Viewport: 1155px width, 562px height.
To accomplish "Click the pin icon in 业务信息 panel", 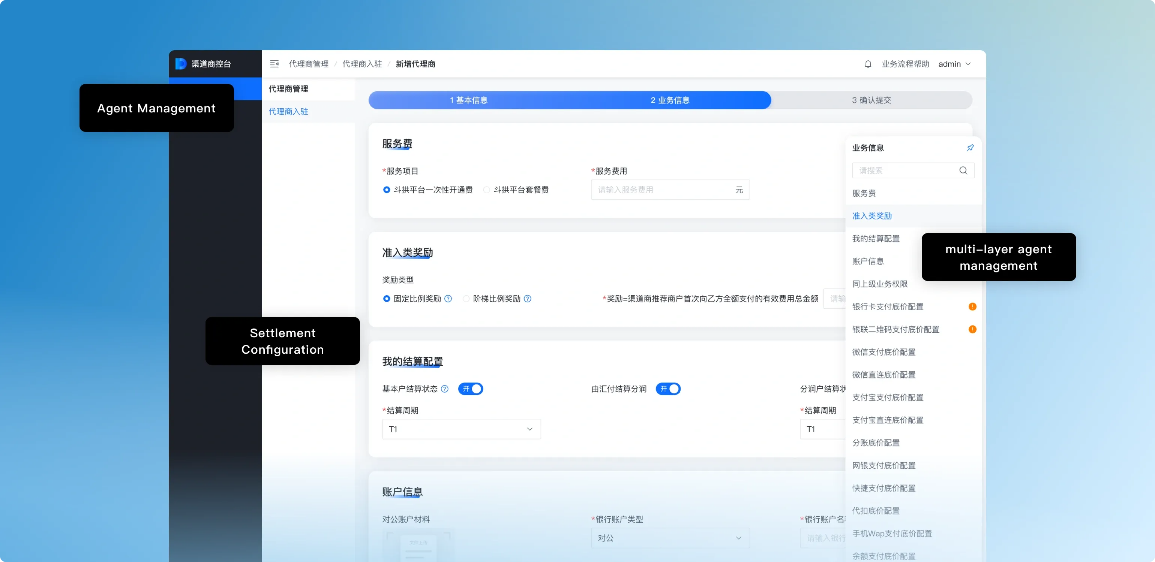I will coord(970,148).
